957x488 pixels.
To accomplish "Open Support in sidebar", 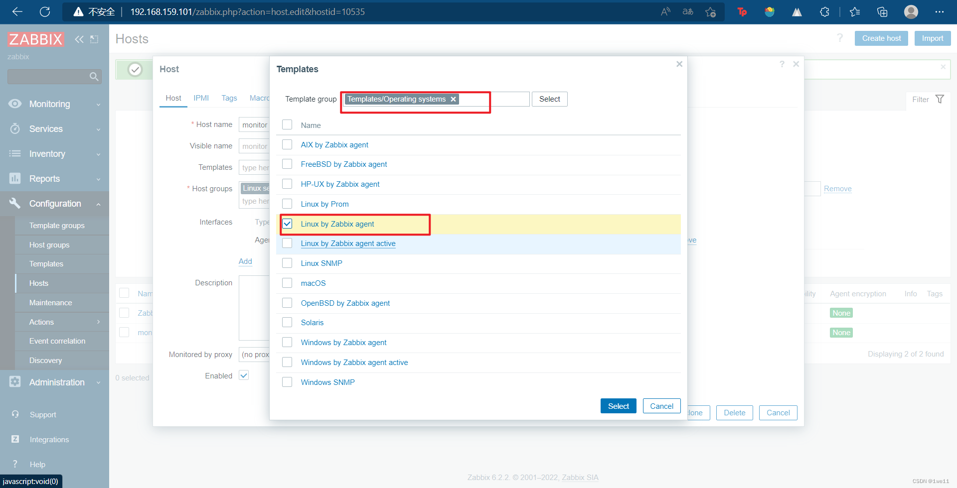I will (43, 414).
